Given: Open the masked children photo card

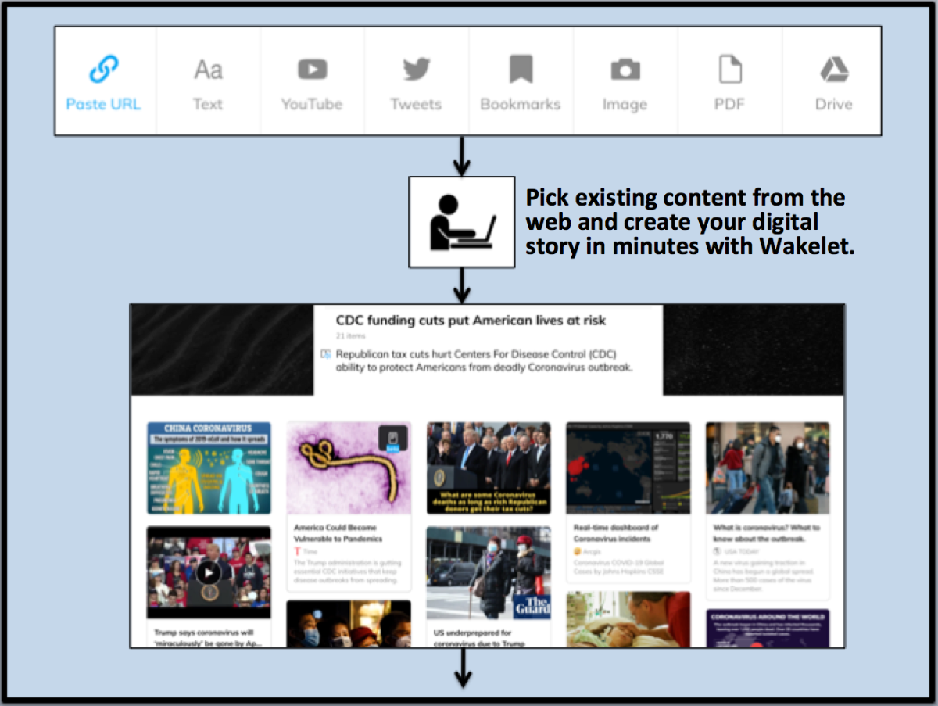Looking at the screenshot, I should coord(349,624).
